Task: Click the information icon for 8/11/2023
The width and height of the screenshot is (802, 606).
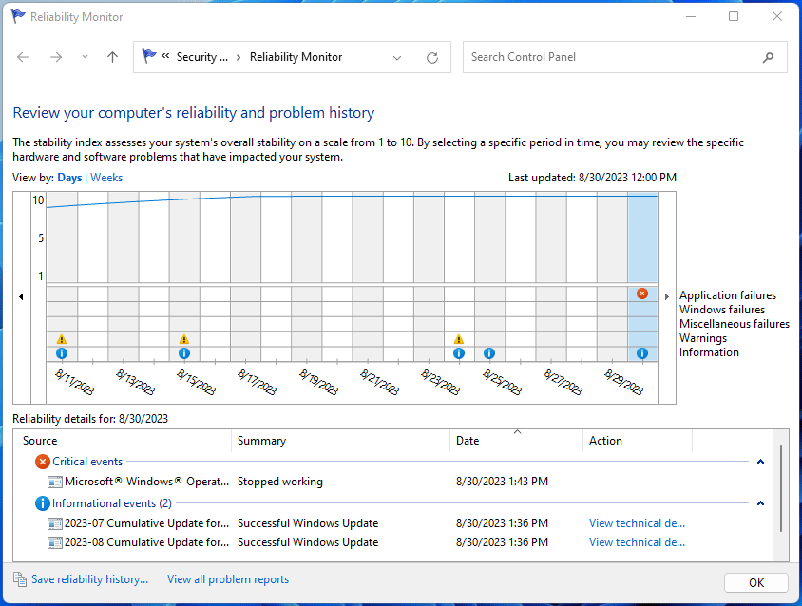Action: coord(62,352)
